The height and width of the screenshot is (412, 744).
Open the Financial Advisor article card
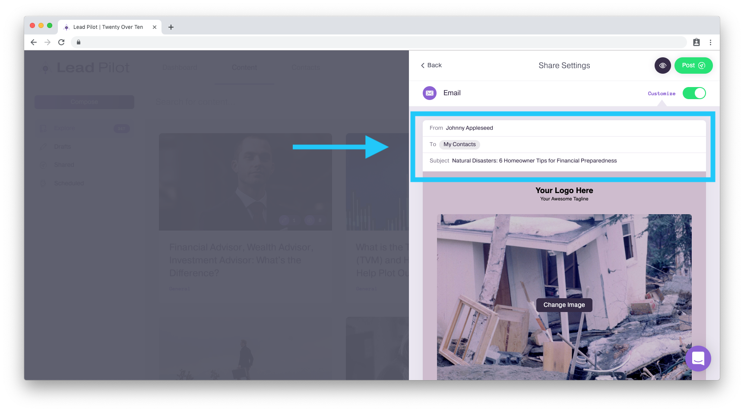pos(245,215)
